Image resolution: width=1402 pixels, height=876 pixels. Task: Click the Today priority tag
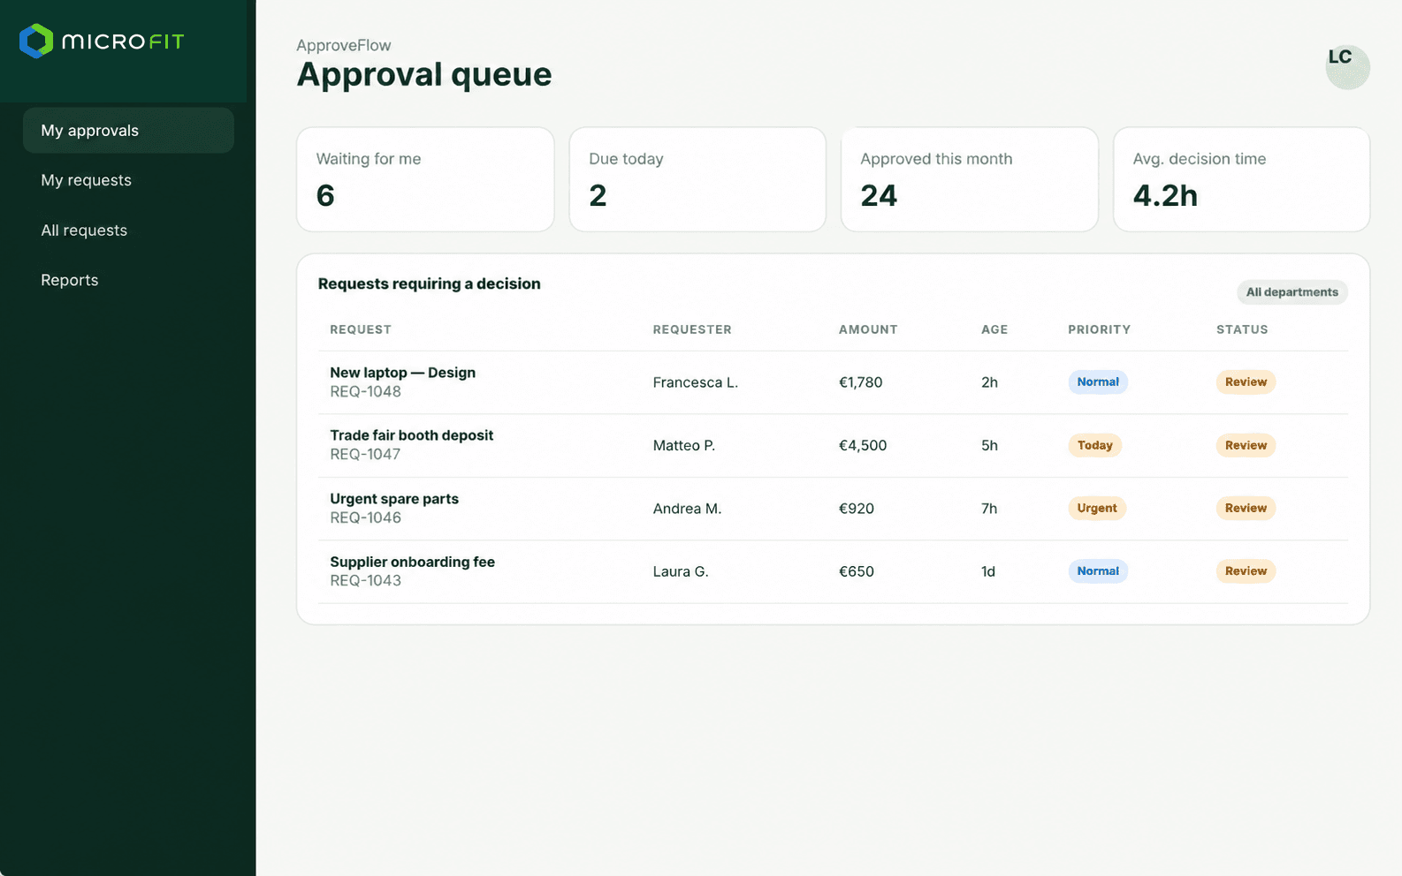pos(1094,445)
